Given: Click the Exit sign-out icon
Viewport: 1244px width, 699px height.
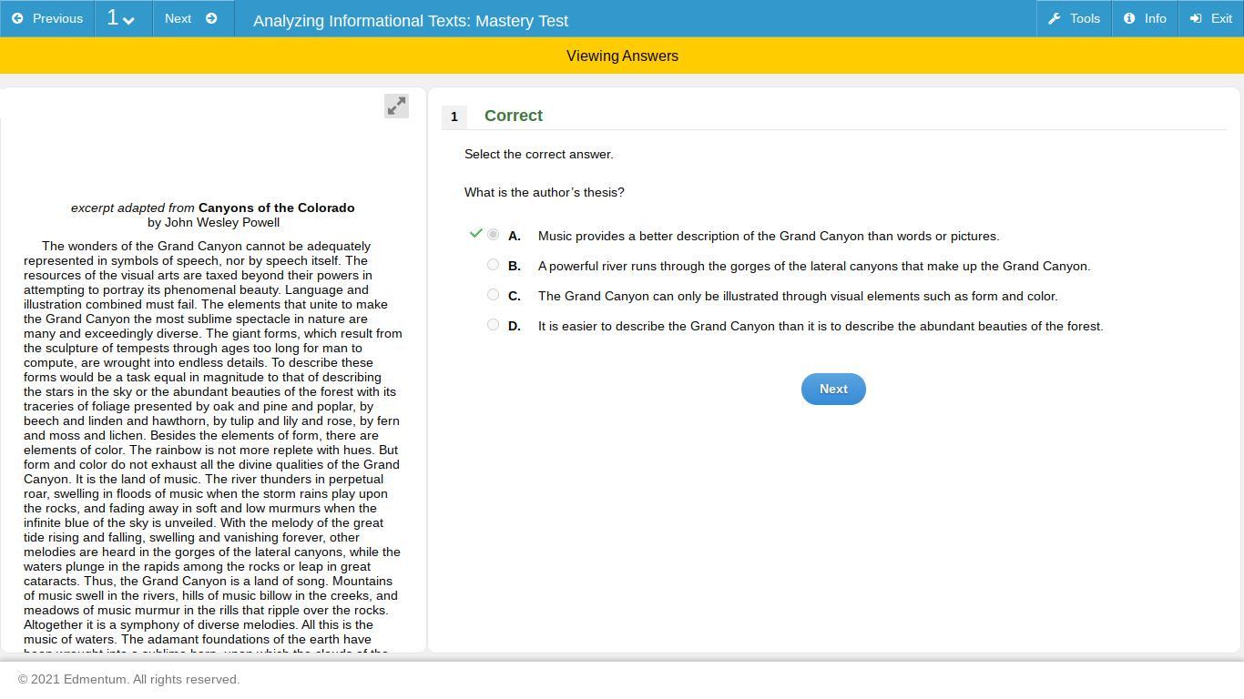Looking at the screenshot, I should pyautogui.click(x=1197, y=18).
